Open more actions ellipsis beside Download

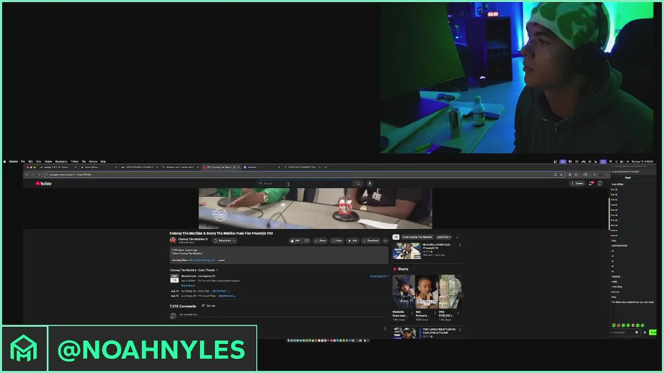click(x=385, y=240)
